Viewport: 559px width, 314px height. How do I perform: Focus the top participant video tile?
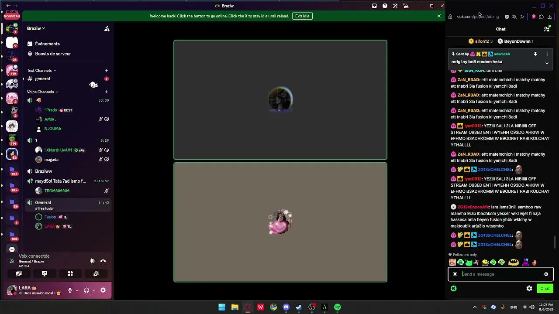tap(280, 100)
